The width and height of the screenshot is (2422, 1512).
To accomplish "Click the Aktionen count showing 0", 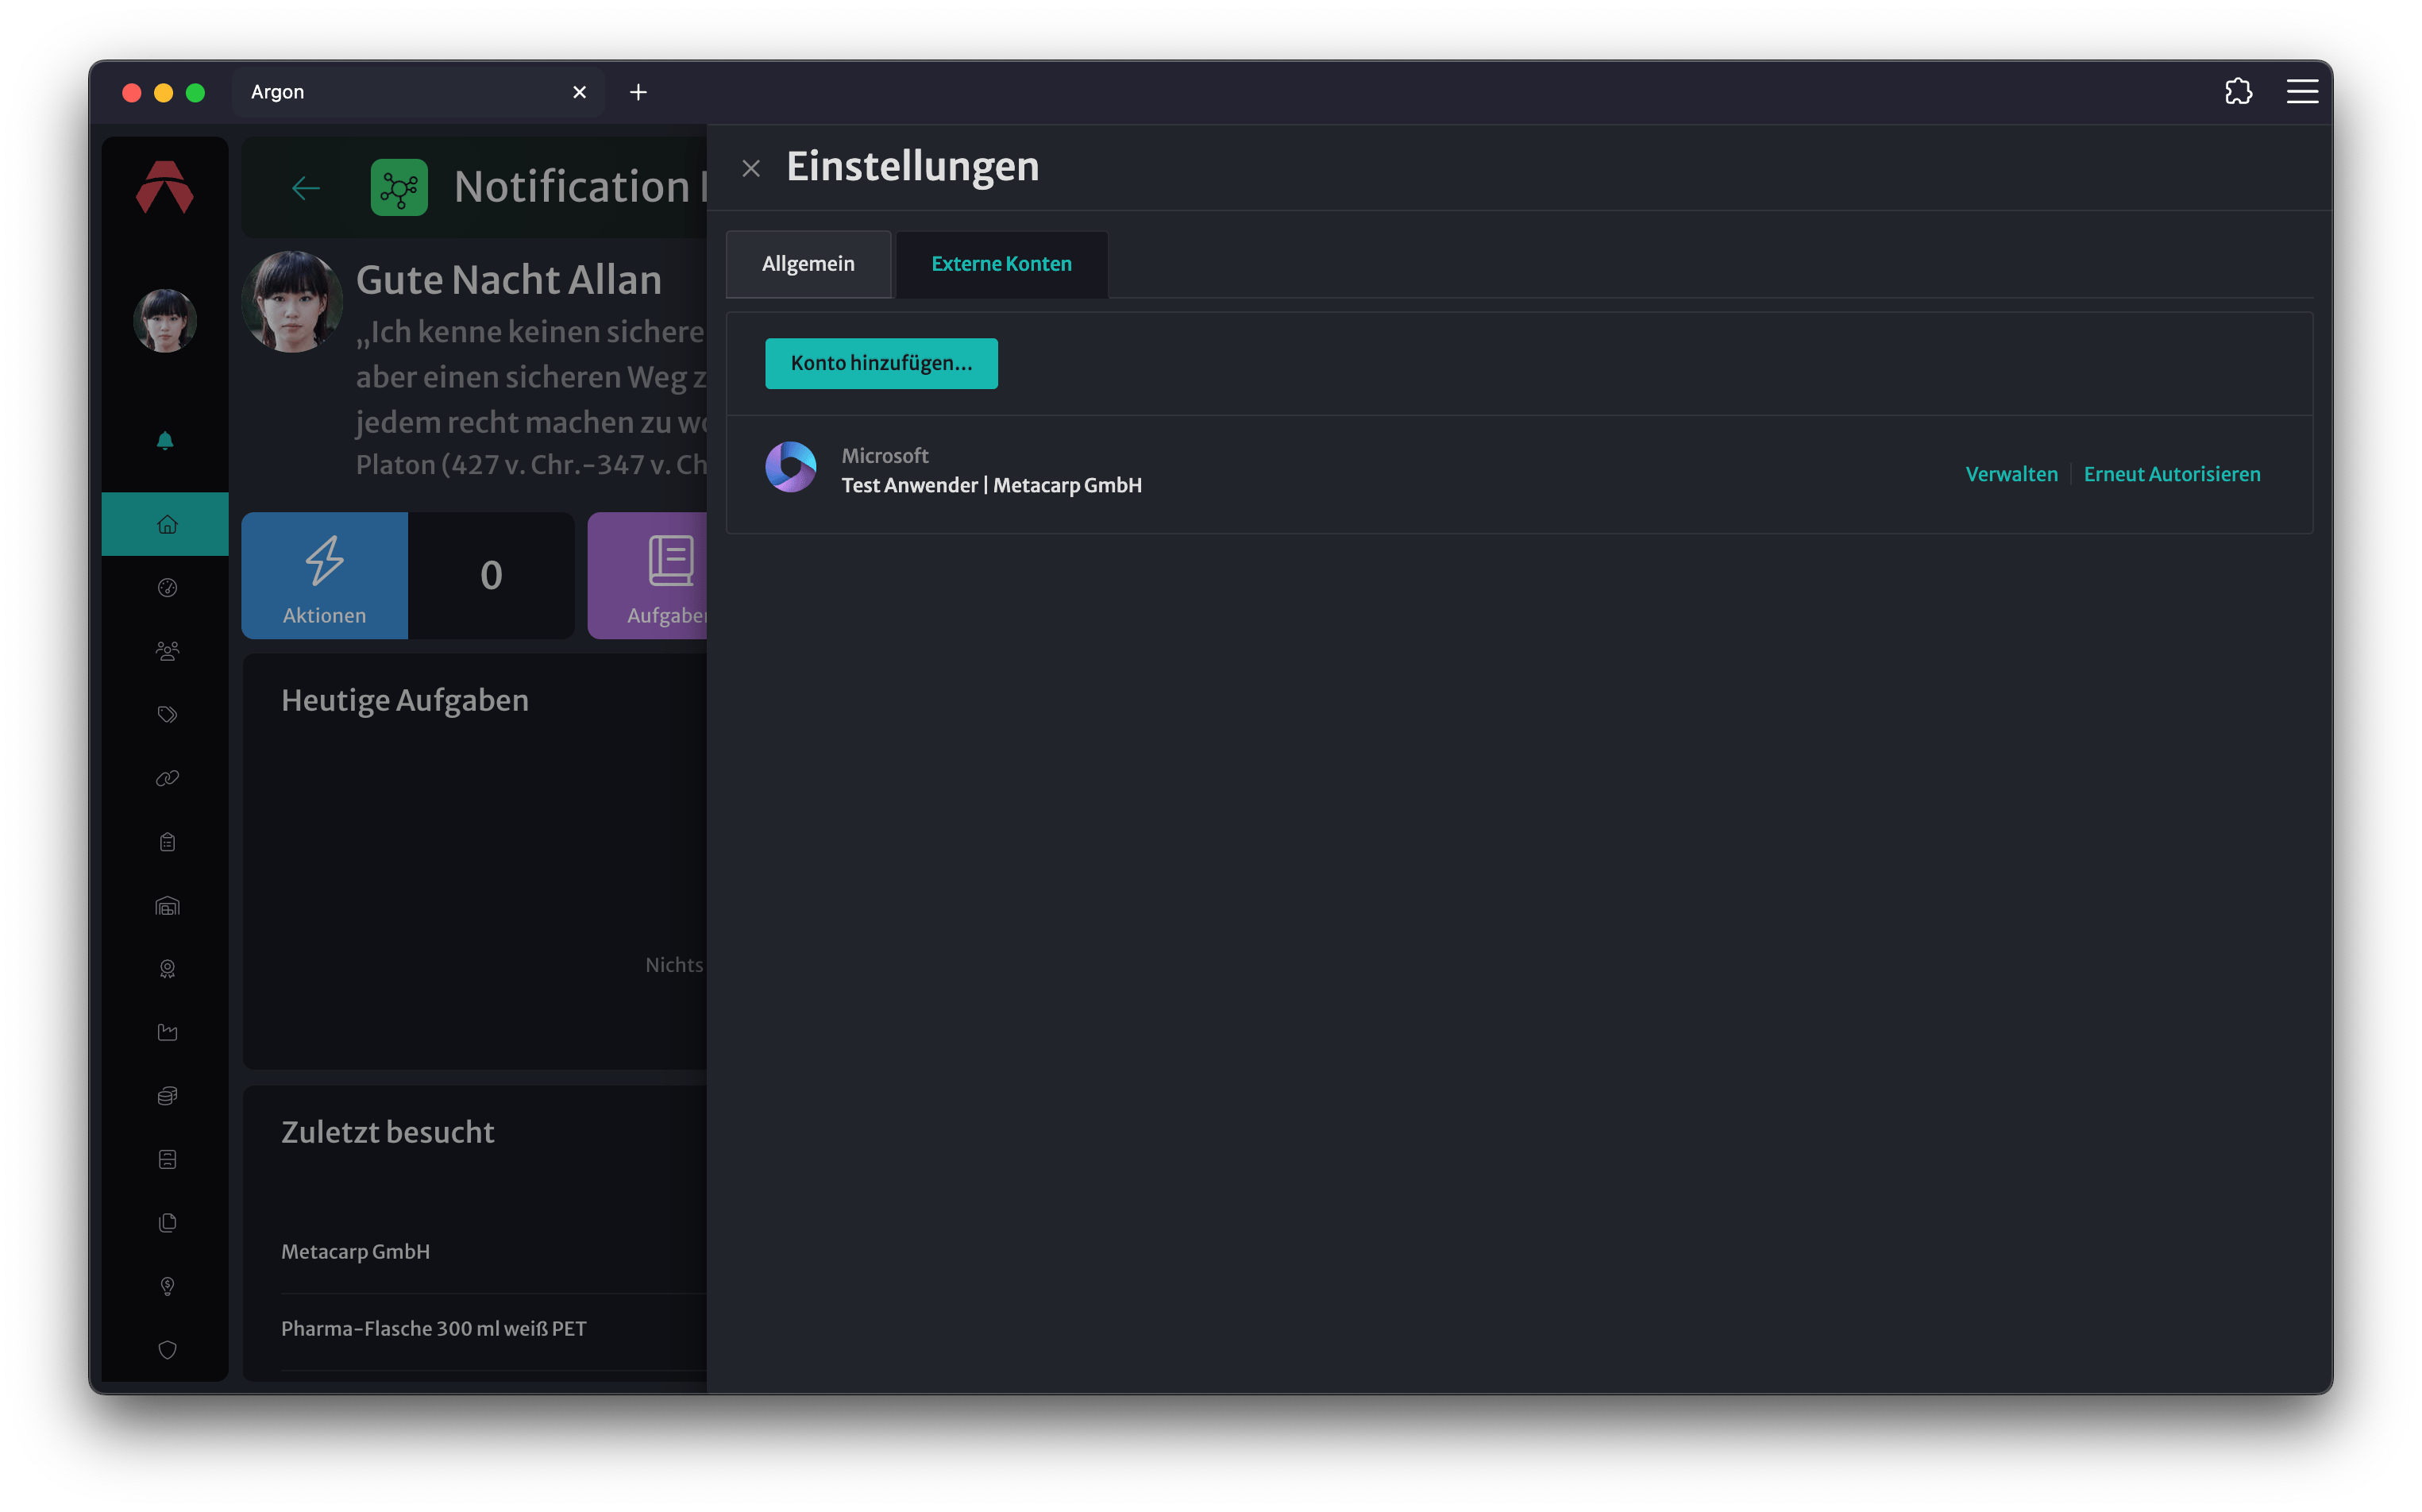I will click(491, 576).
